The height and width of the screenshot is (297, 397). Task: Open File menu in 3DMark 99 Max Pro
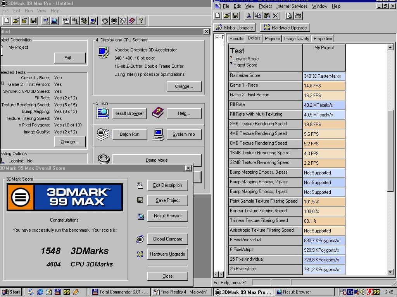[x=5, y=11]
